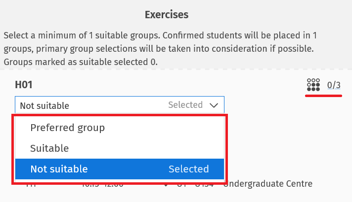Click the 'Groups marked as suitable selected 0' line
352x202 pixels.
click(81, 62)
